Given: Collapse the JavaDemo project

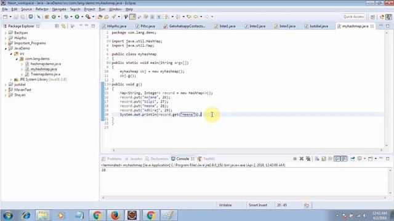Looking at the screenshot, I should coord(6,48).
